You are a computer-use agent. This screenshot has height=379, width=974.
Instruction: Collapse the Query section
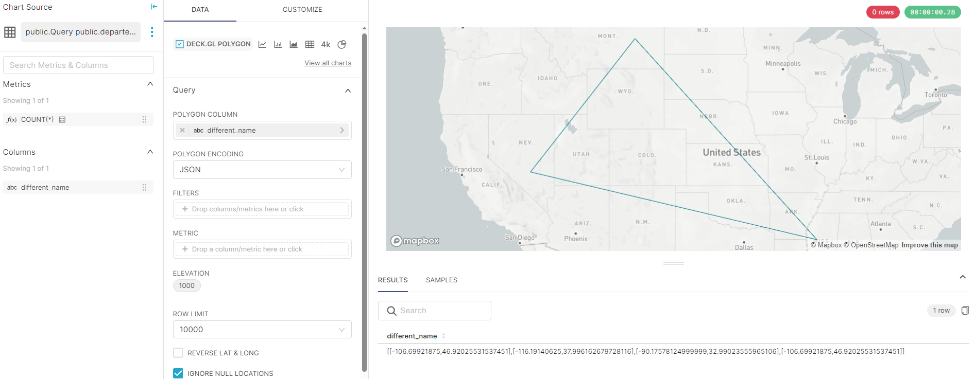[348, 91]
